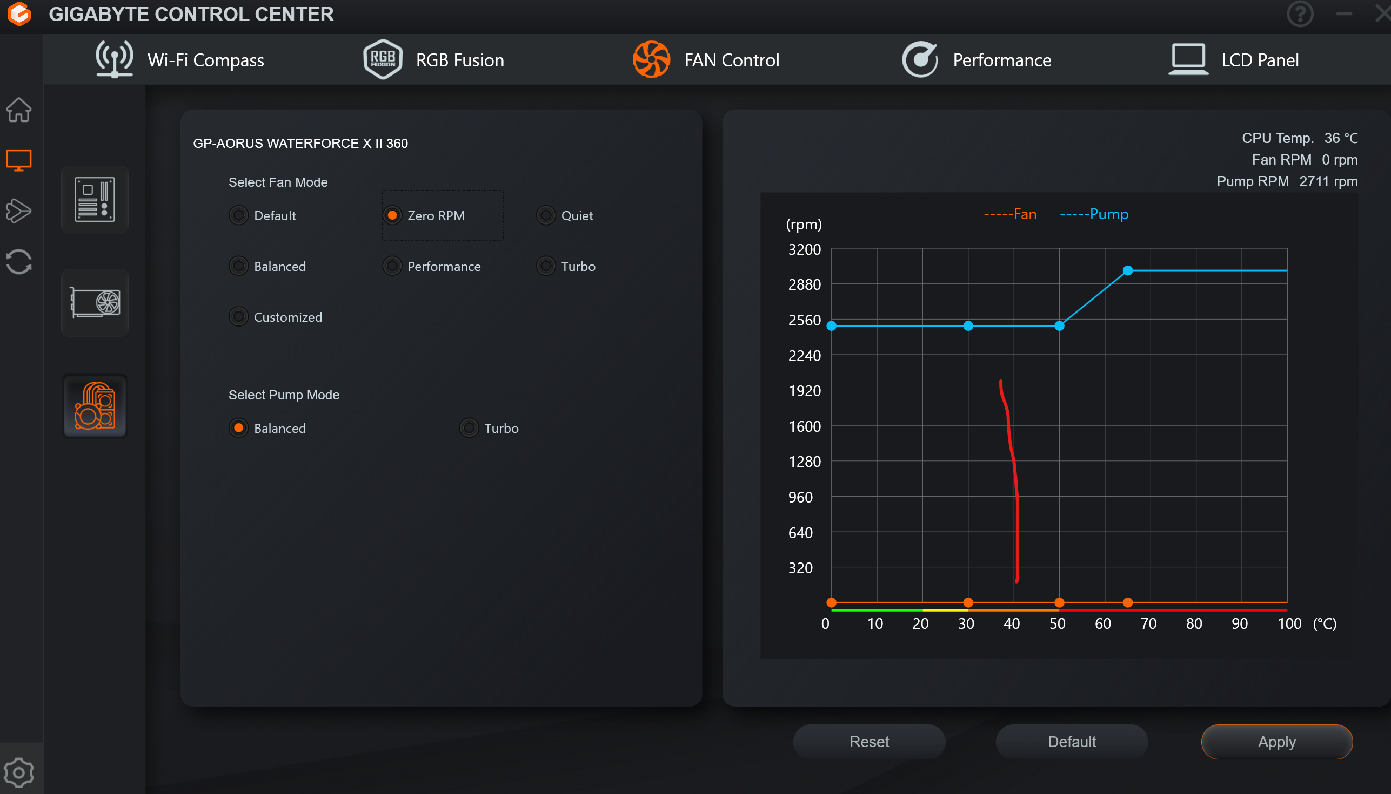This screenshot has height=794, width=1391.
Task: Open the settings gear icon
Action: click(x=18, y=772)
